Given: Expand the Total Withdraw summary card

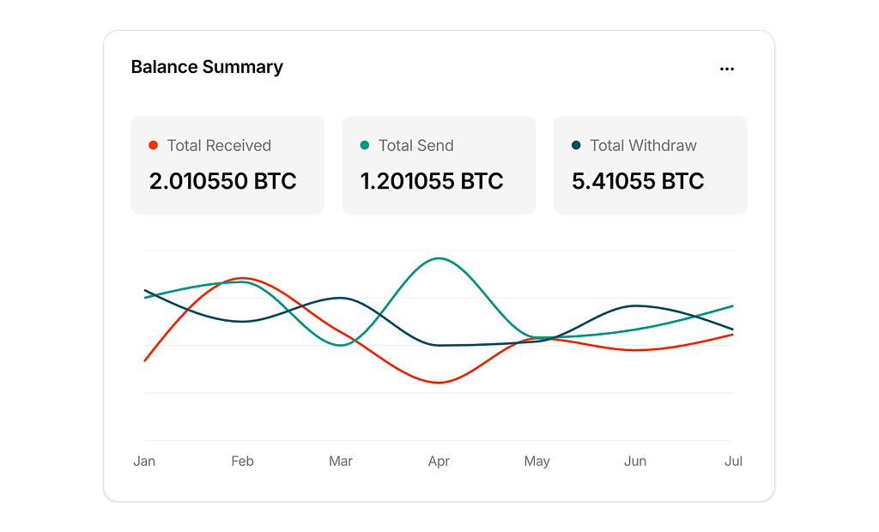Looking at the screenshot, I should 650,165.
